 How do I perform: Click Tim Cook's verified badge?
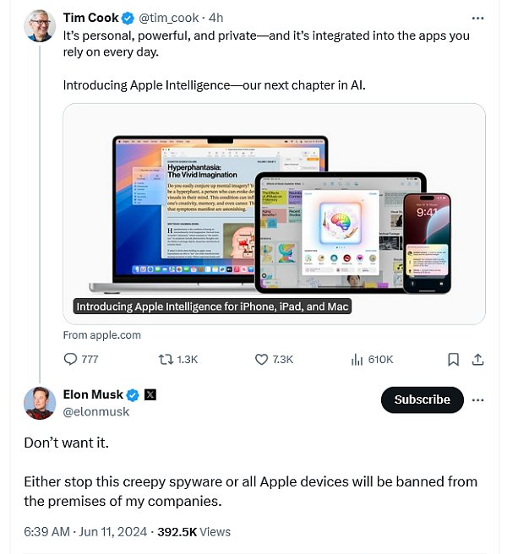point(128,18)
